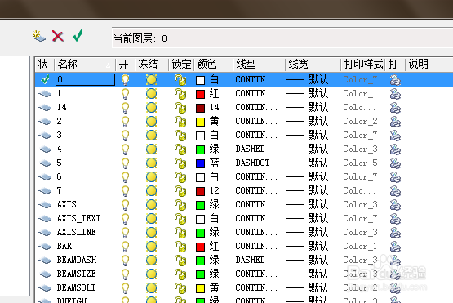Click the 开 column header
This screenshot has height=303, width=453.
point(126,65)
